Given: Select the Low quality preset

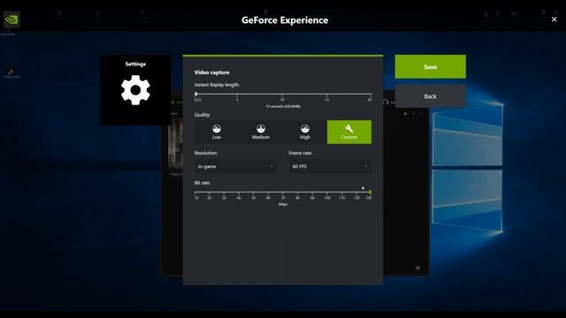Looking at the screenshot, I should (217, 132).
